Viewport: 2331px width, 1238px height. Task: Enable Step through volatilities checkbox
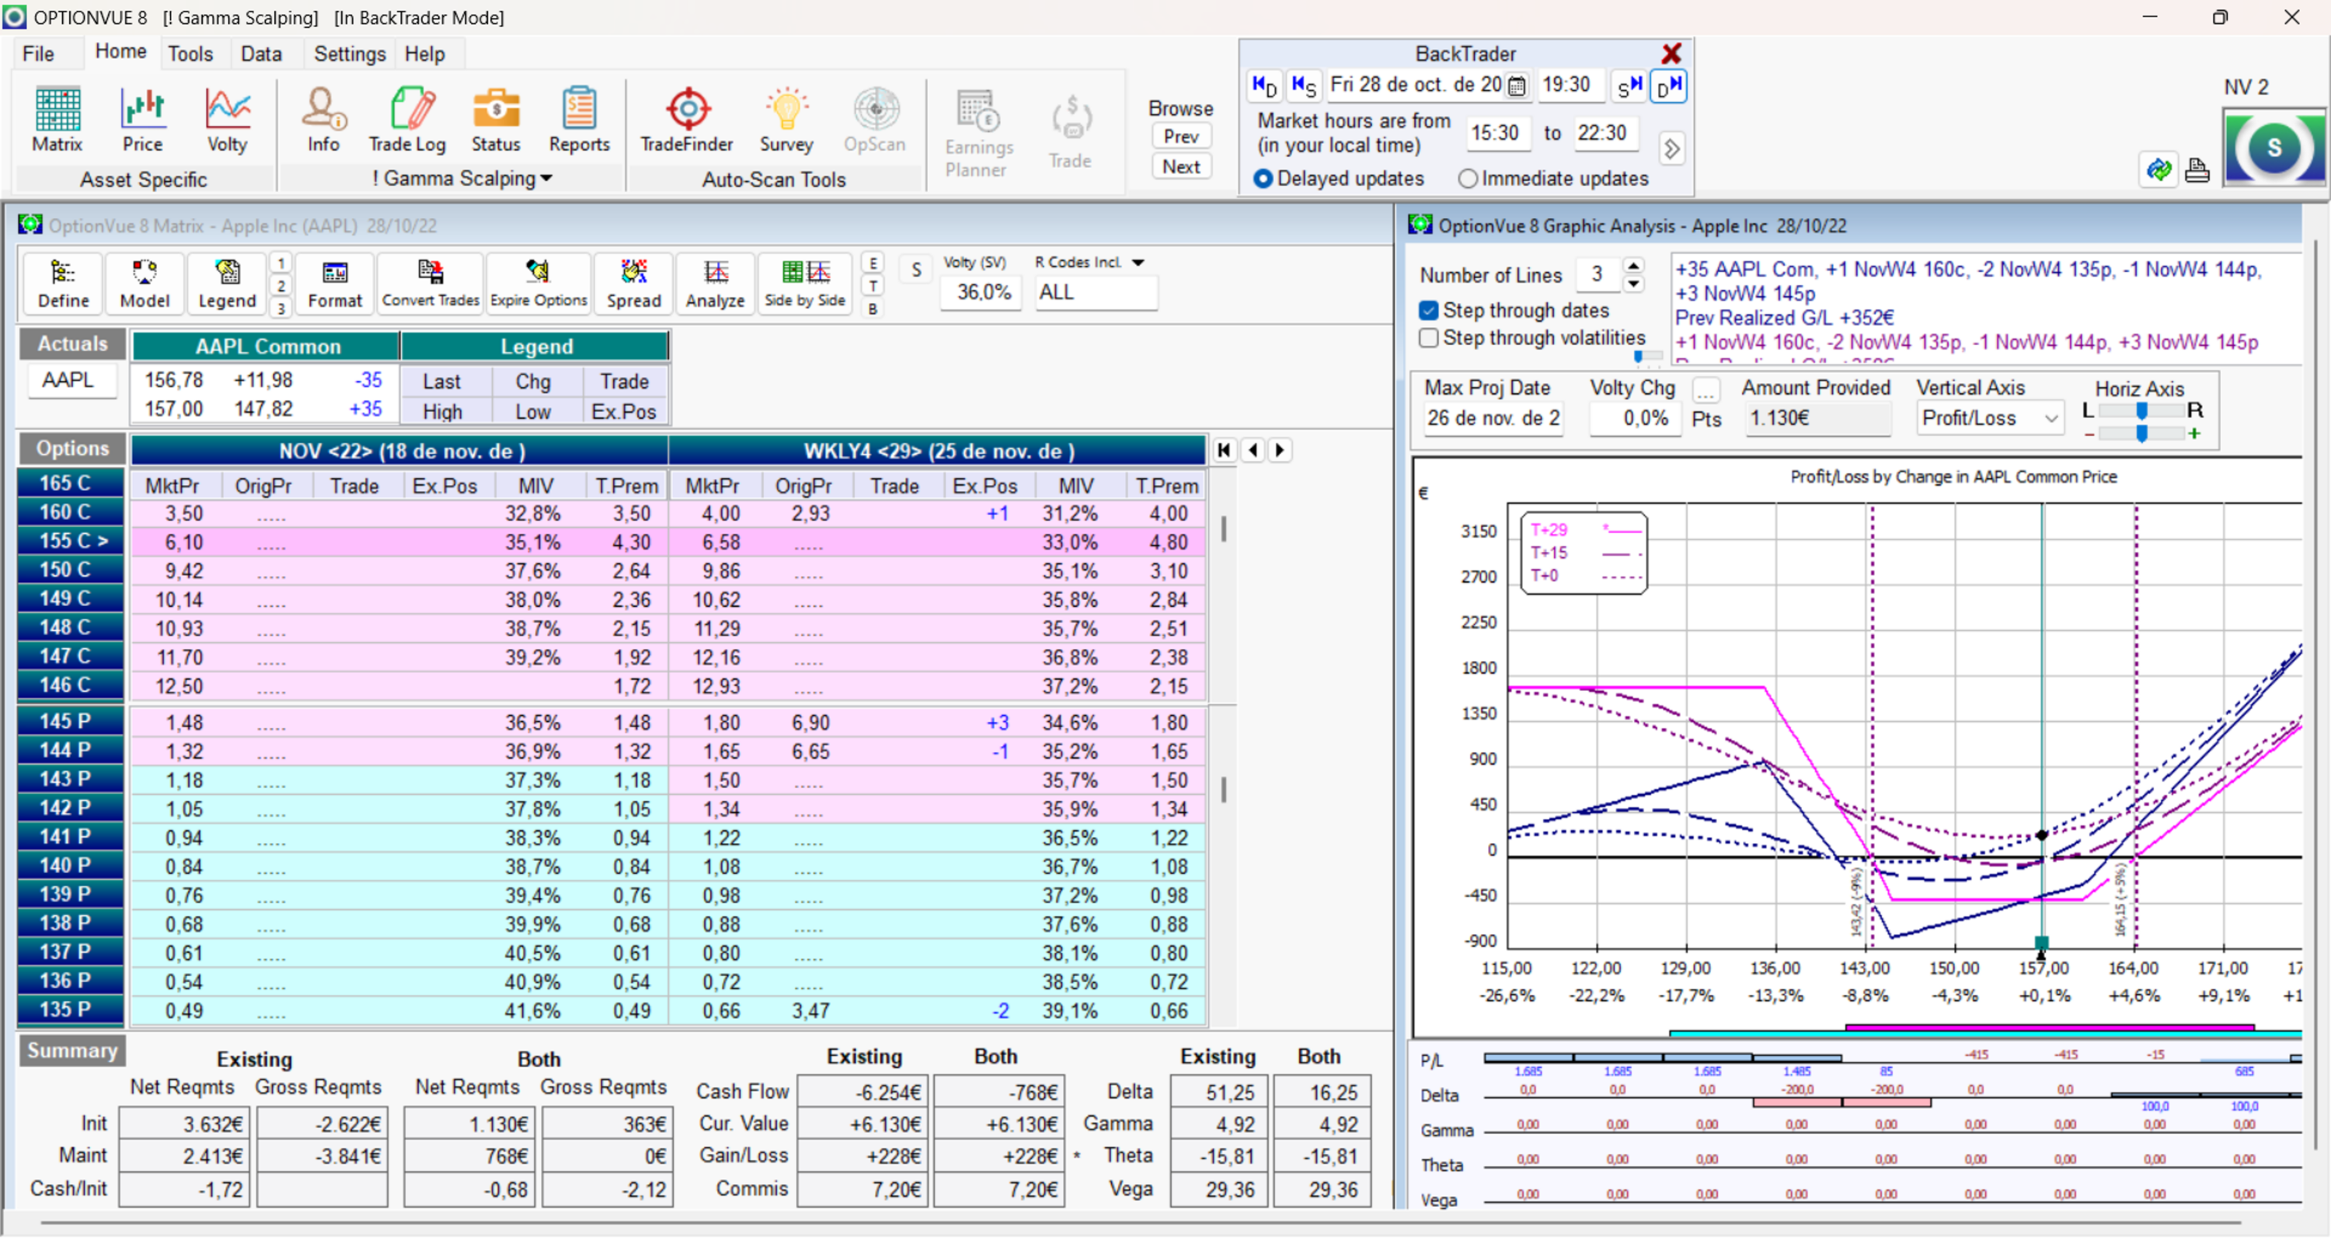click(1428, 339)
